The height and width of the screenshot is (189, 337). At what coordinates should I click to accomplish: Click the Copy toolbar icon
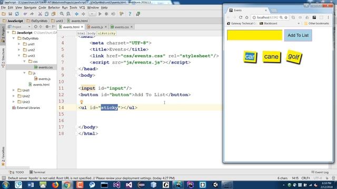coord(47,14)
